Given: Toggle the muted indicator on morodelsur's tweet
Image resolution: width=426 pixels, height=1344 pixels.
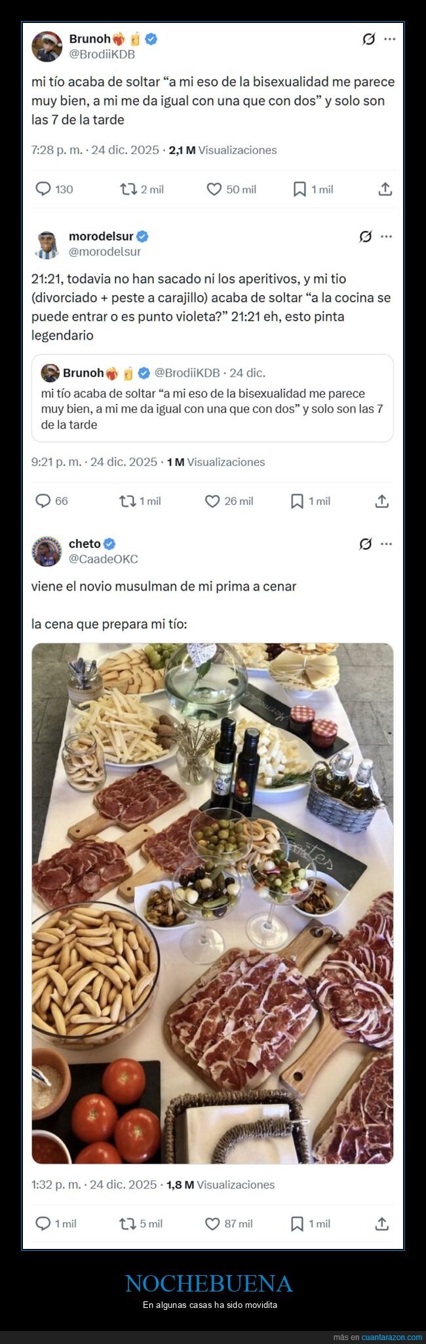Looking at the screenshot, I should (366, 237).
